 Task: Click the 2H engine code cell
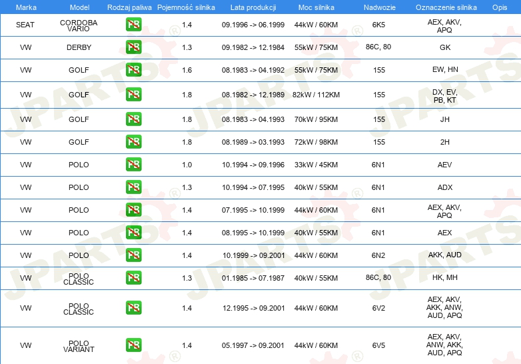445,142
